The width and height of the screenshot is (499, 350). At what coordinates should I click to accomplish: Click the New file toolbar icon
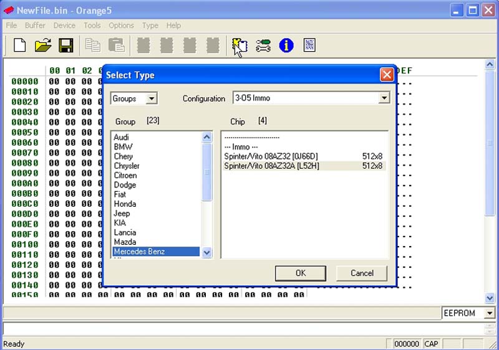pos(20,45)
